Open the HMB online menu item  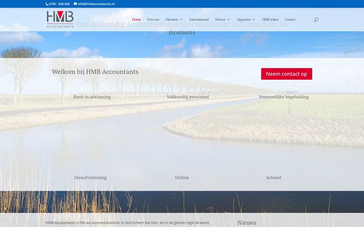270,20
